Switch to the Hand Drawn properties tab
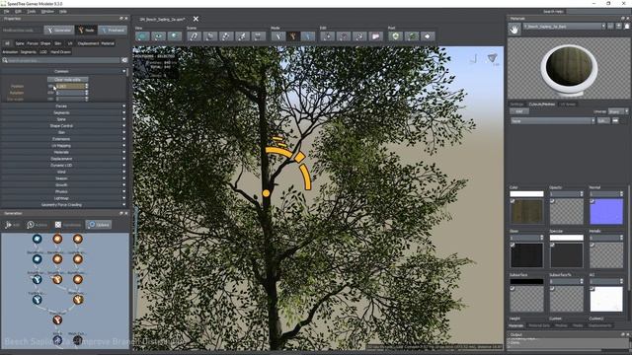632x355 pixels. pyautogui.click(x=61, y=52)
